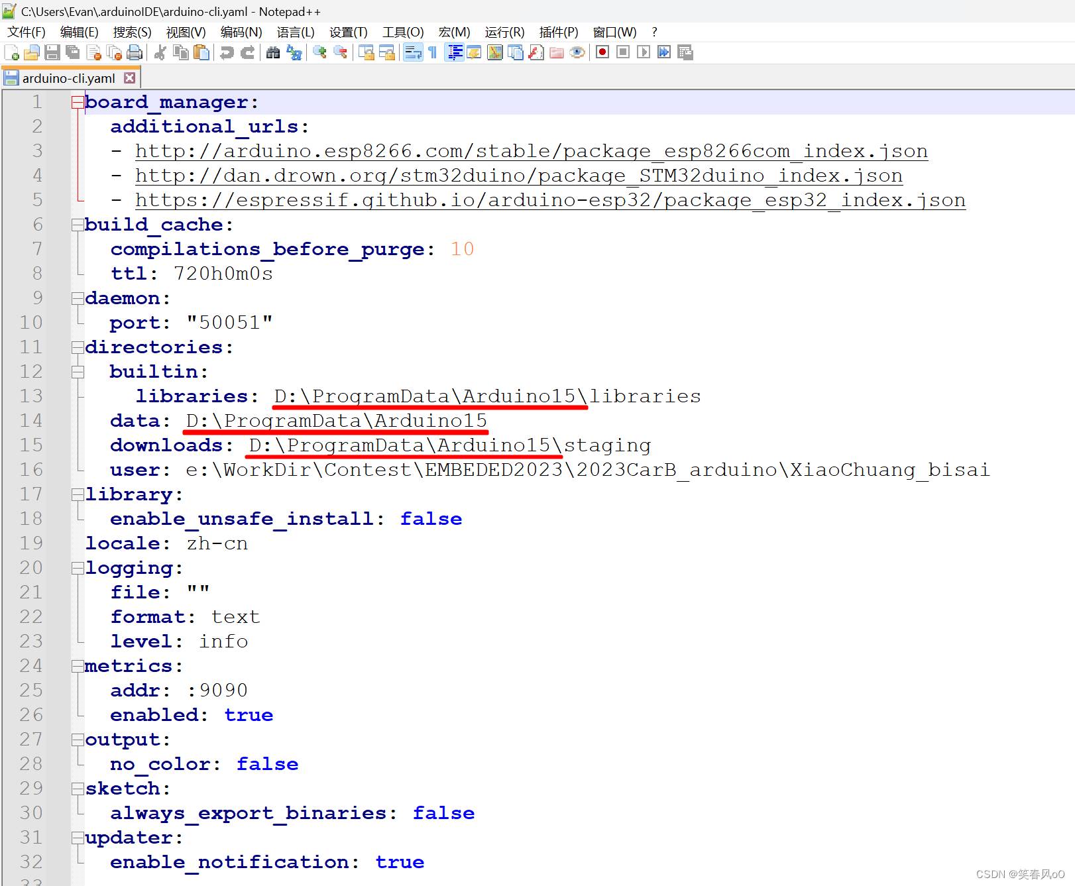
Task: Collapse the logging section fold marker
Action: coord(78,568)
